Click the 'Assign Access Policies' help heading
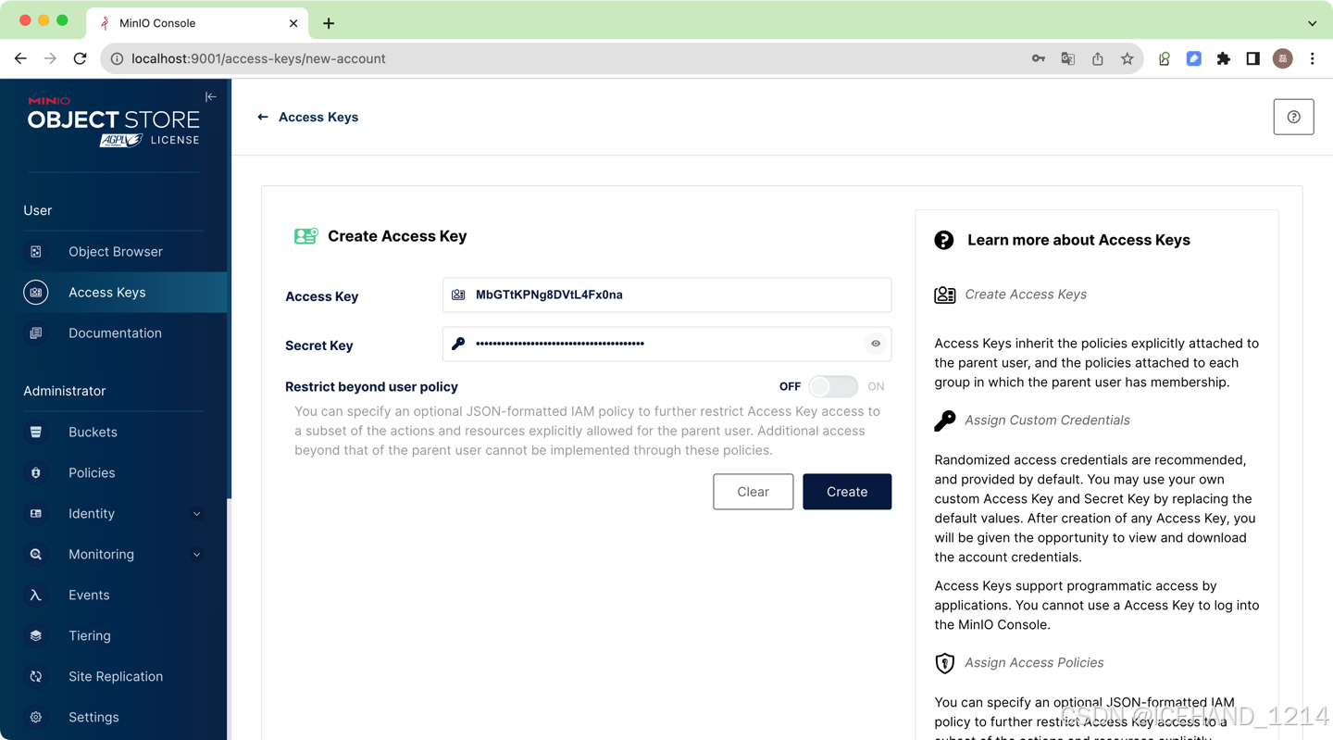 [x=1034, y=663]
